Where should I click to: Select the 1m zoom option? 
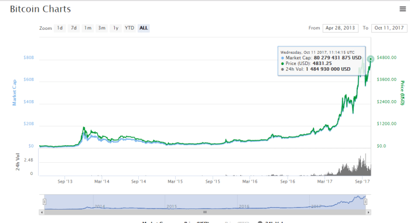coord(88,28)
